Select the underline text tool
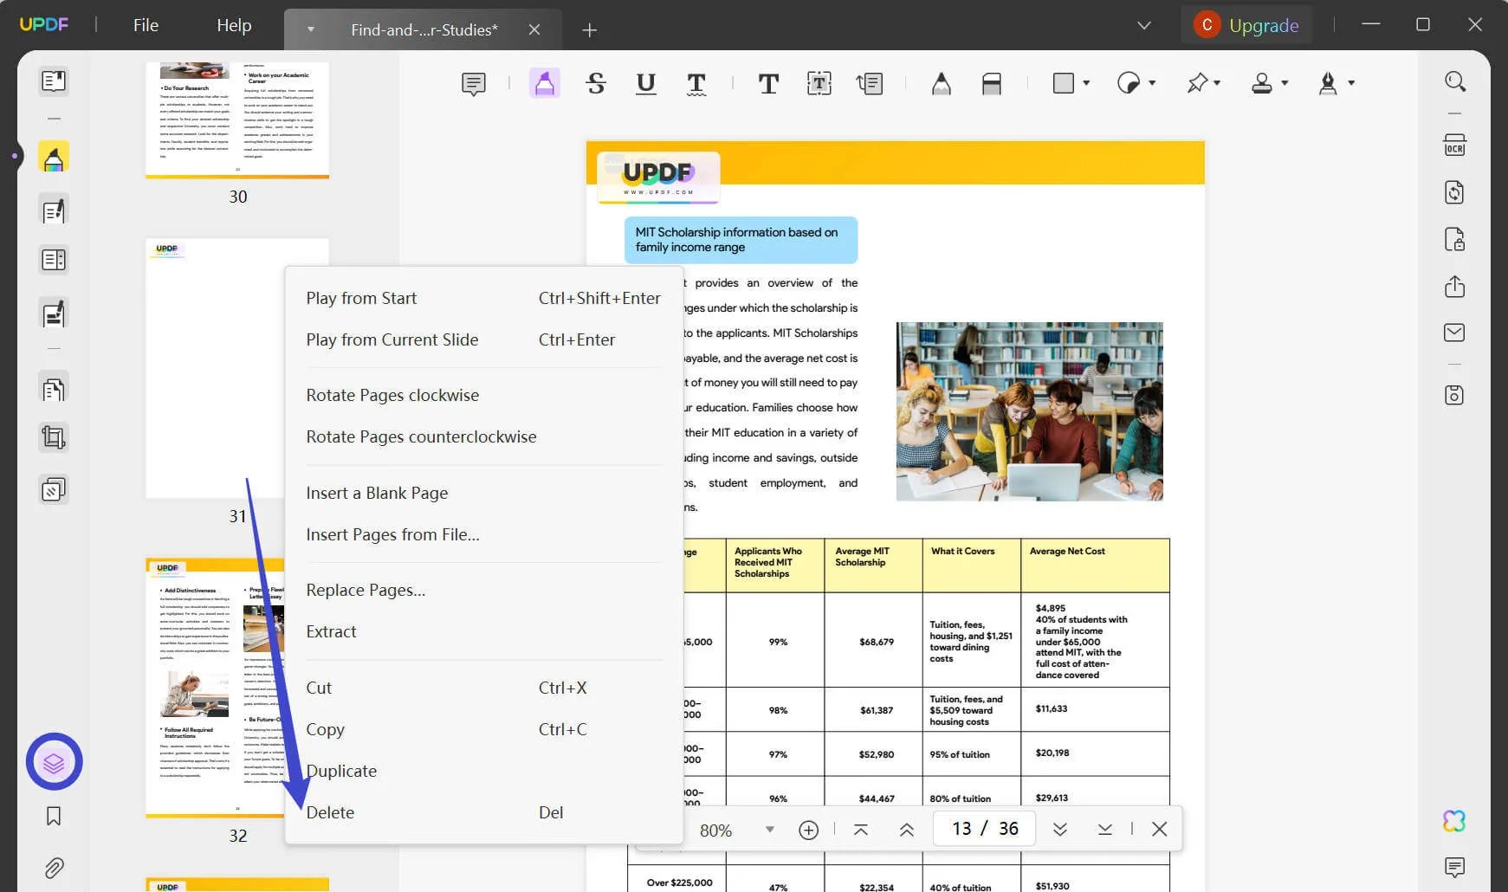1508x892 pixels. (x=645, y=83)
